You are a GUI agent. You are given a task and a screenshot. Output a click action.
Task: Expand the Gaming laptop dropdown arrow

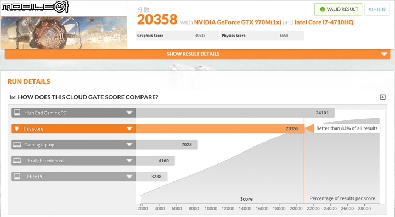pos(129,144)
